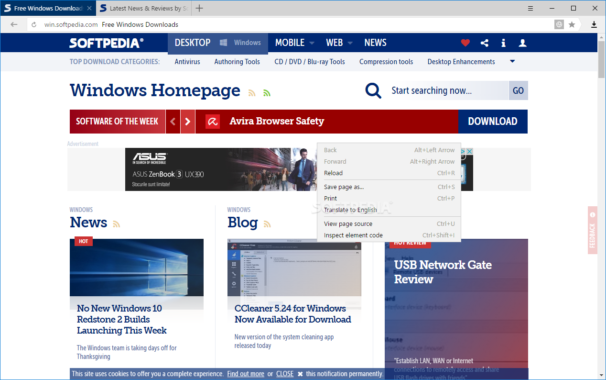The height and width of the screenshot is (380, 606).
Task: Click CLOSE link in cookie notice
Action: point(285,374)
